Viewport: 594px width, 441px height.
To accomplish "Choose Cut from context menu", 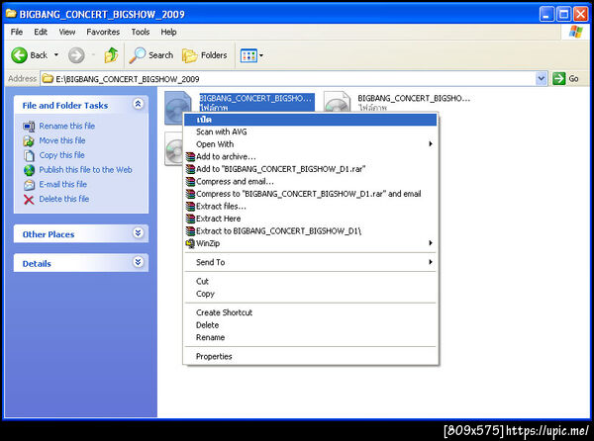I will [x=310, y=282].
